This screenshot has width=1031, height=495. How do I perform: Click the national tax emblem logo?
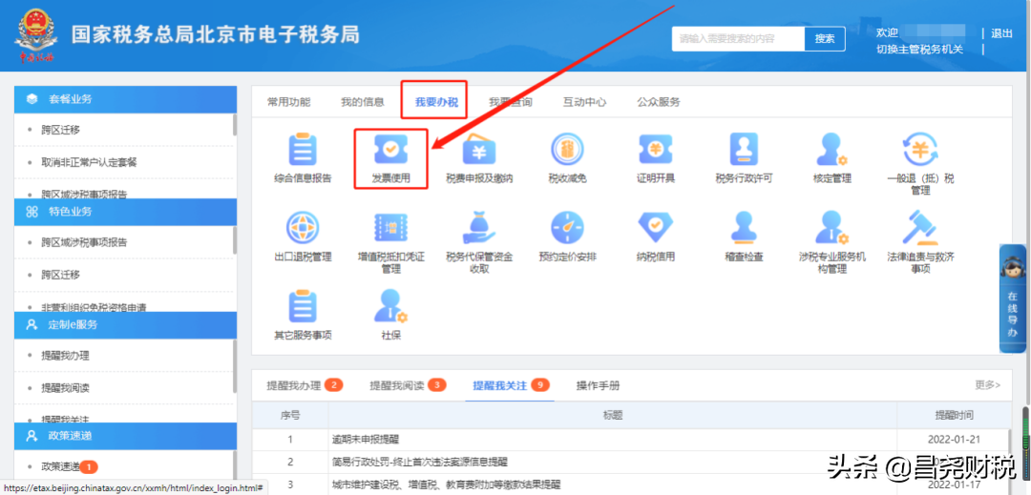(x=35, y=36)
